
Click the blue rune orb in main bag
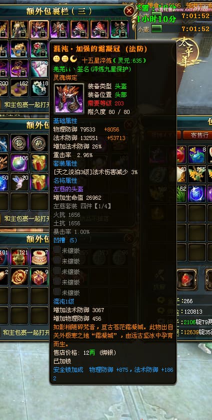click(197, 193)
